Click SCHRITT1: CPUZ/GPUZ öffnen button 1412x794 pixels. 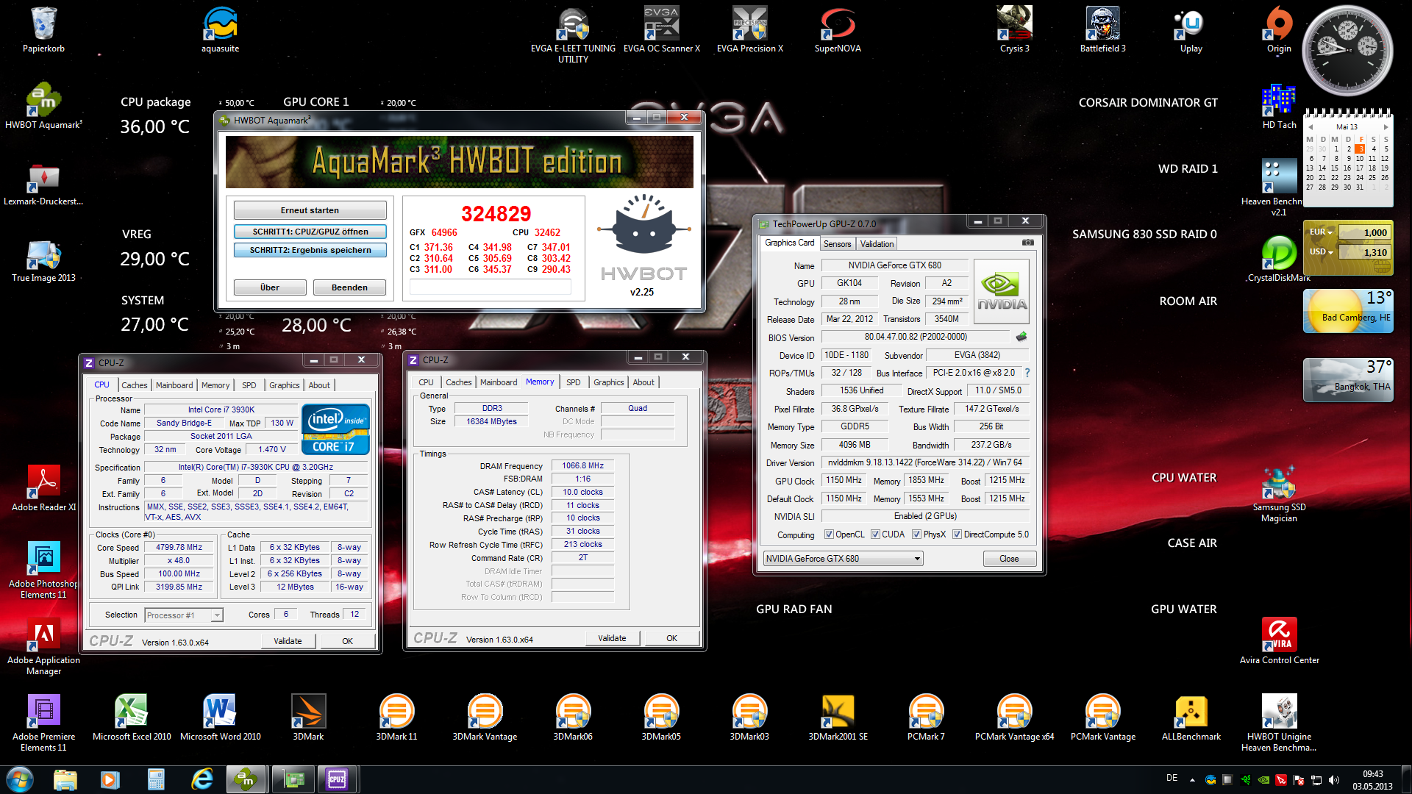click(310, 232)
